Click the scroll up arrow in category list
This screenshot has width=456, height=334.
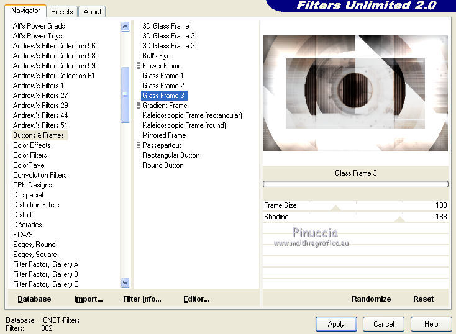125,27
